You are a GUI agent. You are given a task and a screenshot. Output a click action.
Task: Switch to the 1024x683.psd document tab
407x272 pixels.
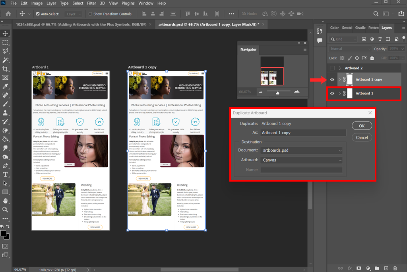pos(81,24)
